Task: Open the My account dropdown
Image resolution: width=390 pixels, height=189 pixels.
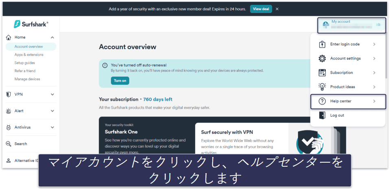Action: click(352, 25)
